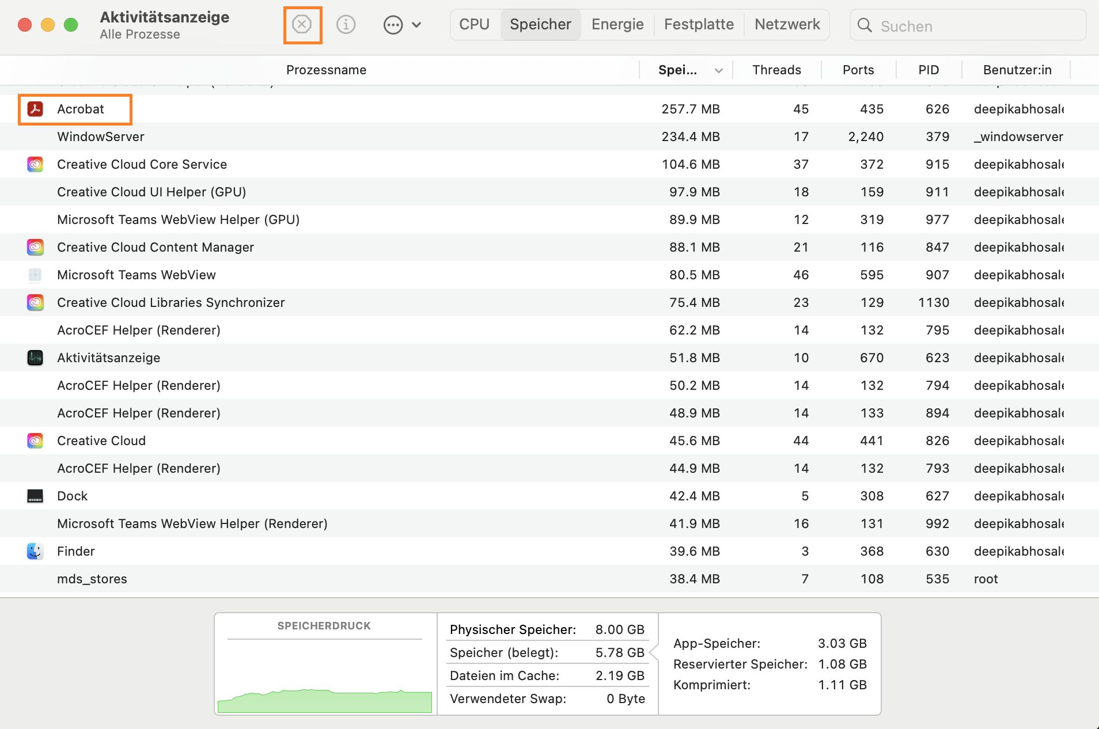Click the stop process (X) toolbar icon
1099x729 pixels.
pyautogui.click(x=302, y=25)
